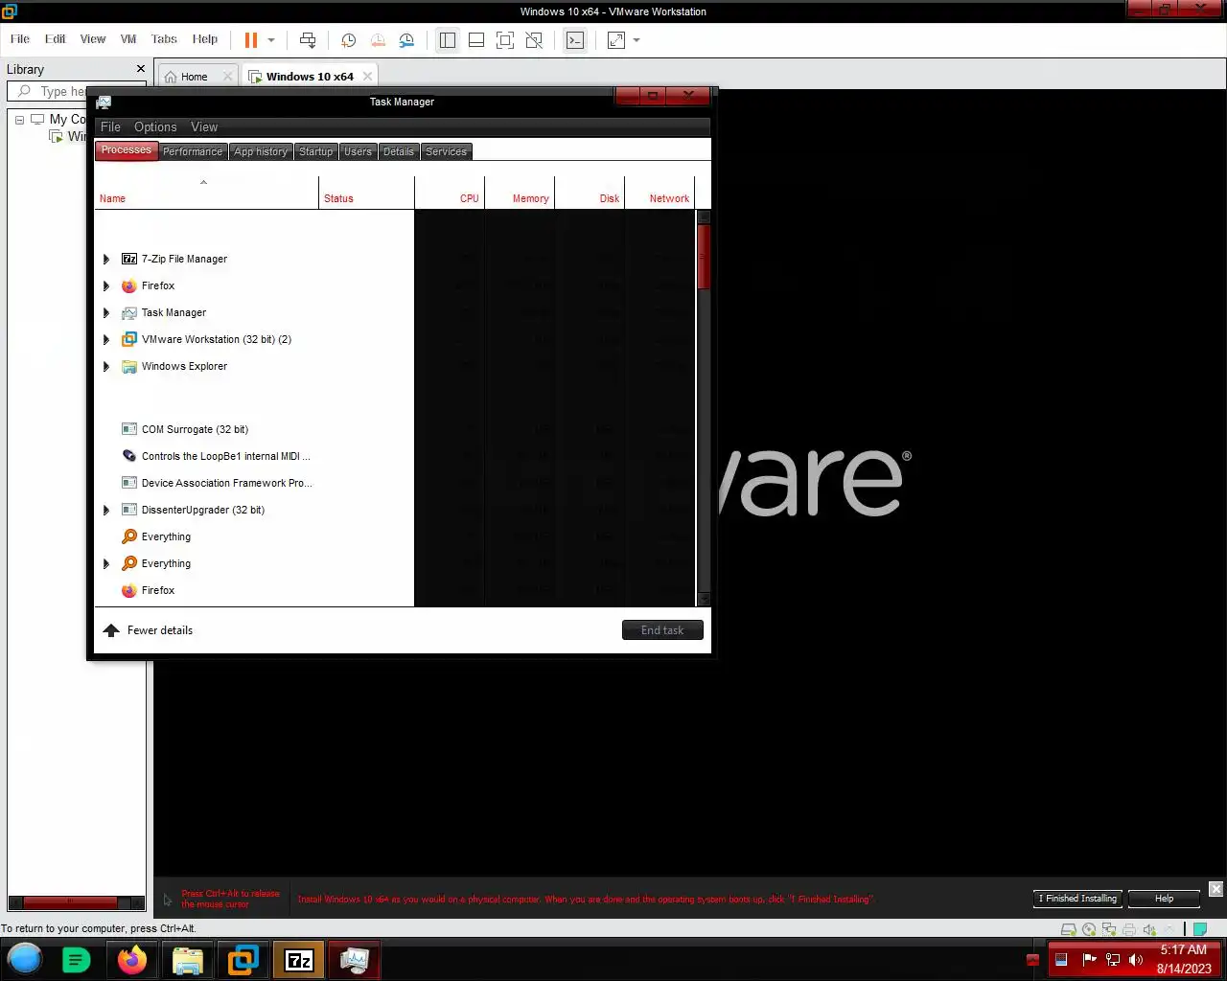Expand the Task Manager process group

(106, 312)
